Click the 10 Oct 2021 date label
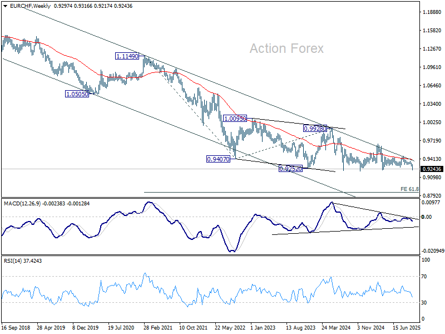 coord(194,328)
